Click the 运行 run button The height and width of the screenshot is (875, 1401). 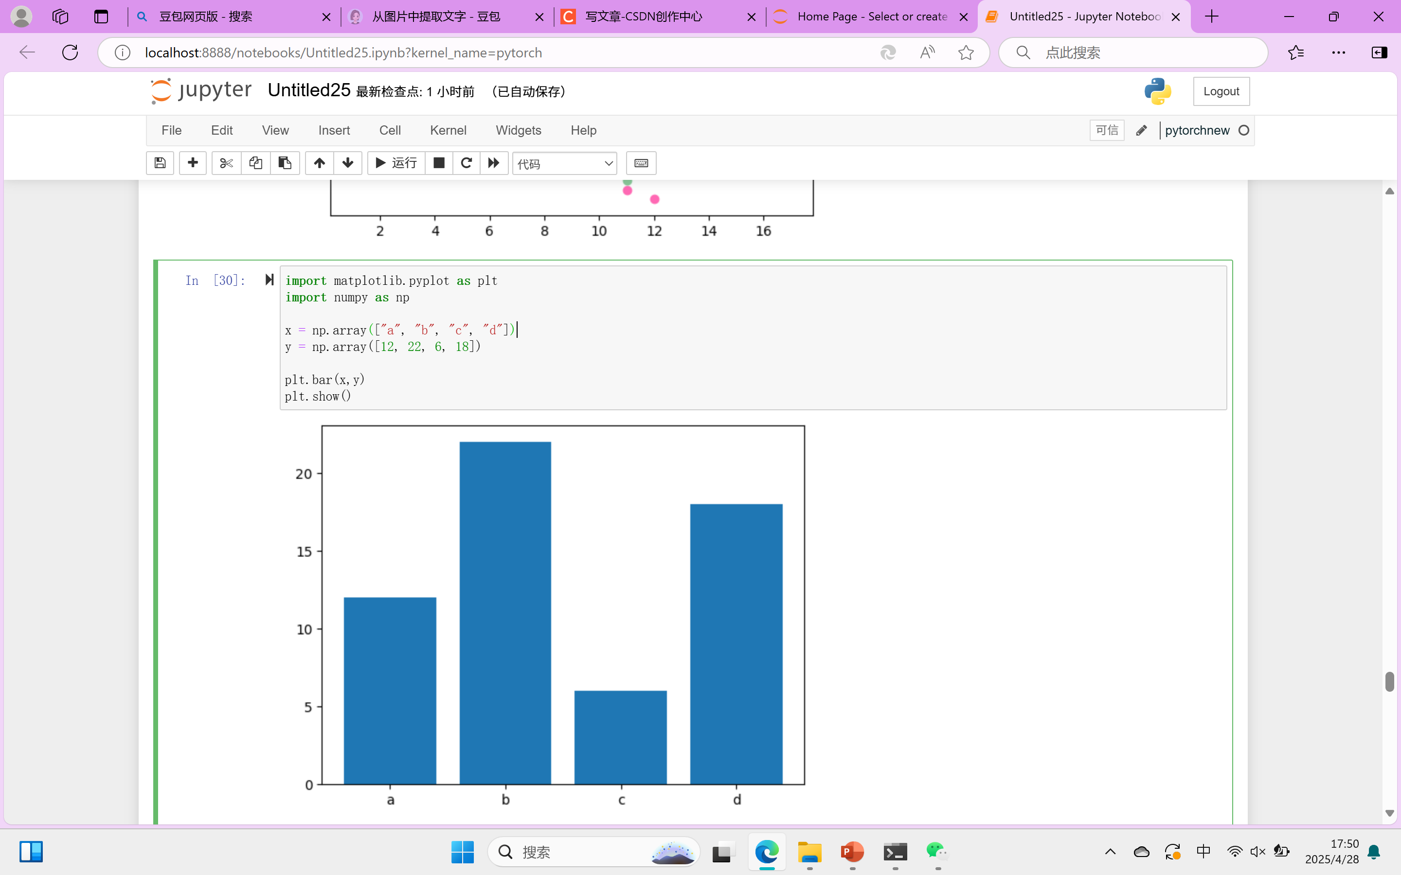(x=396, y=163)
